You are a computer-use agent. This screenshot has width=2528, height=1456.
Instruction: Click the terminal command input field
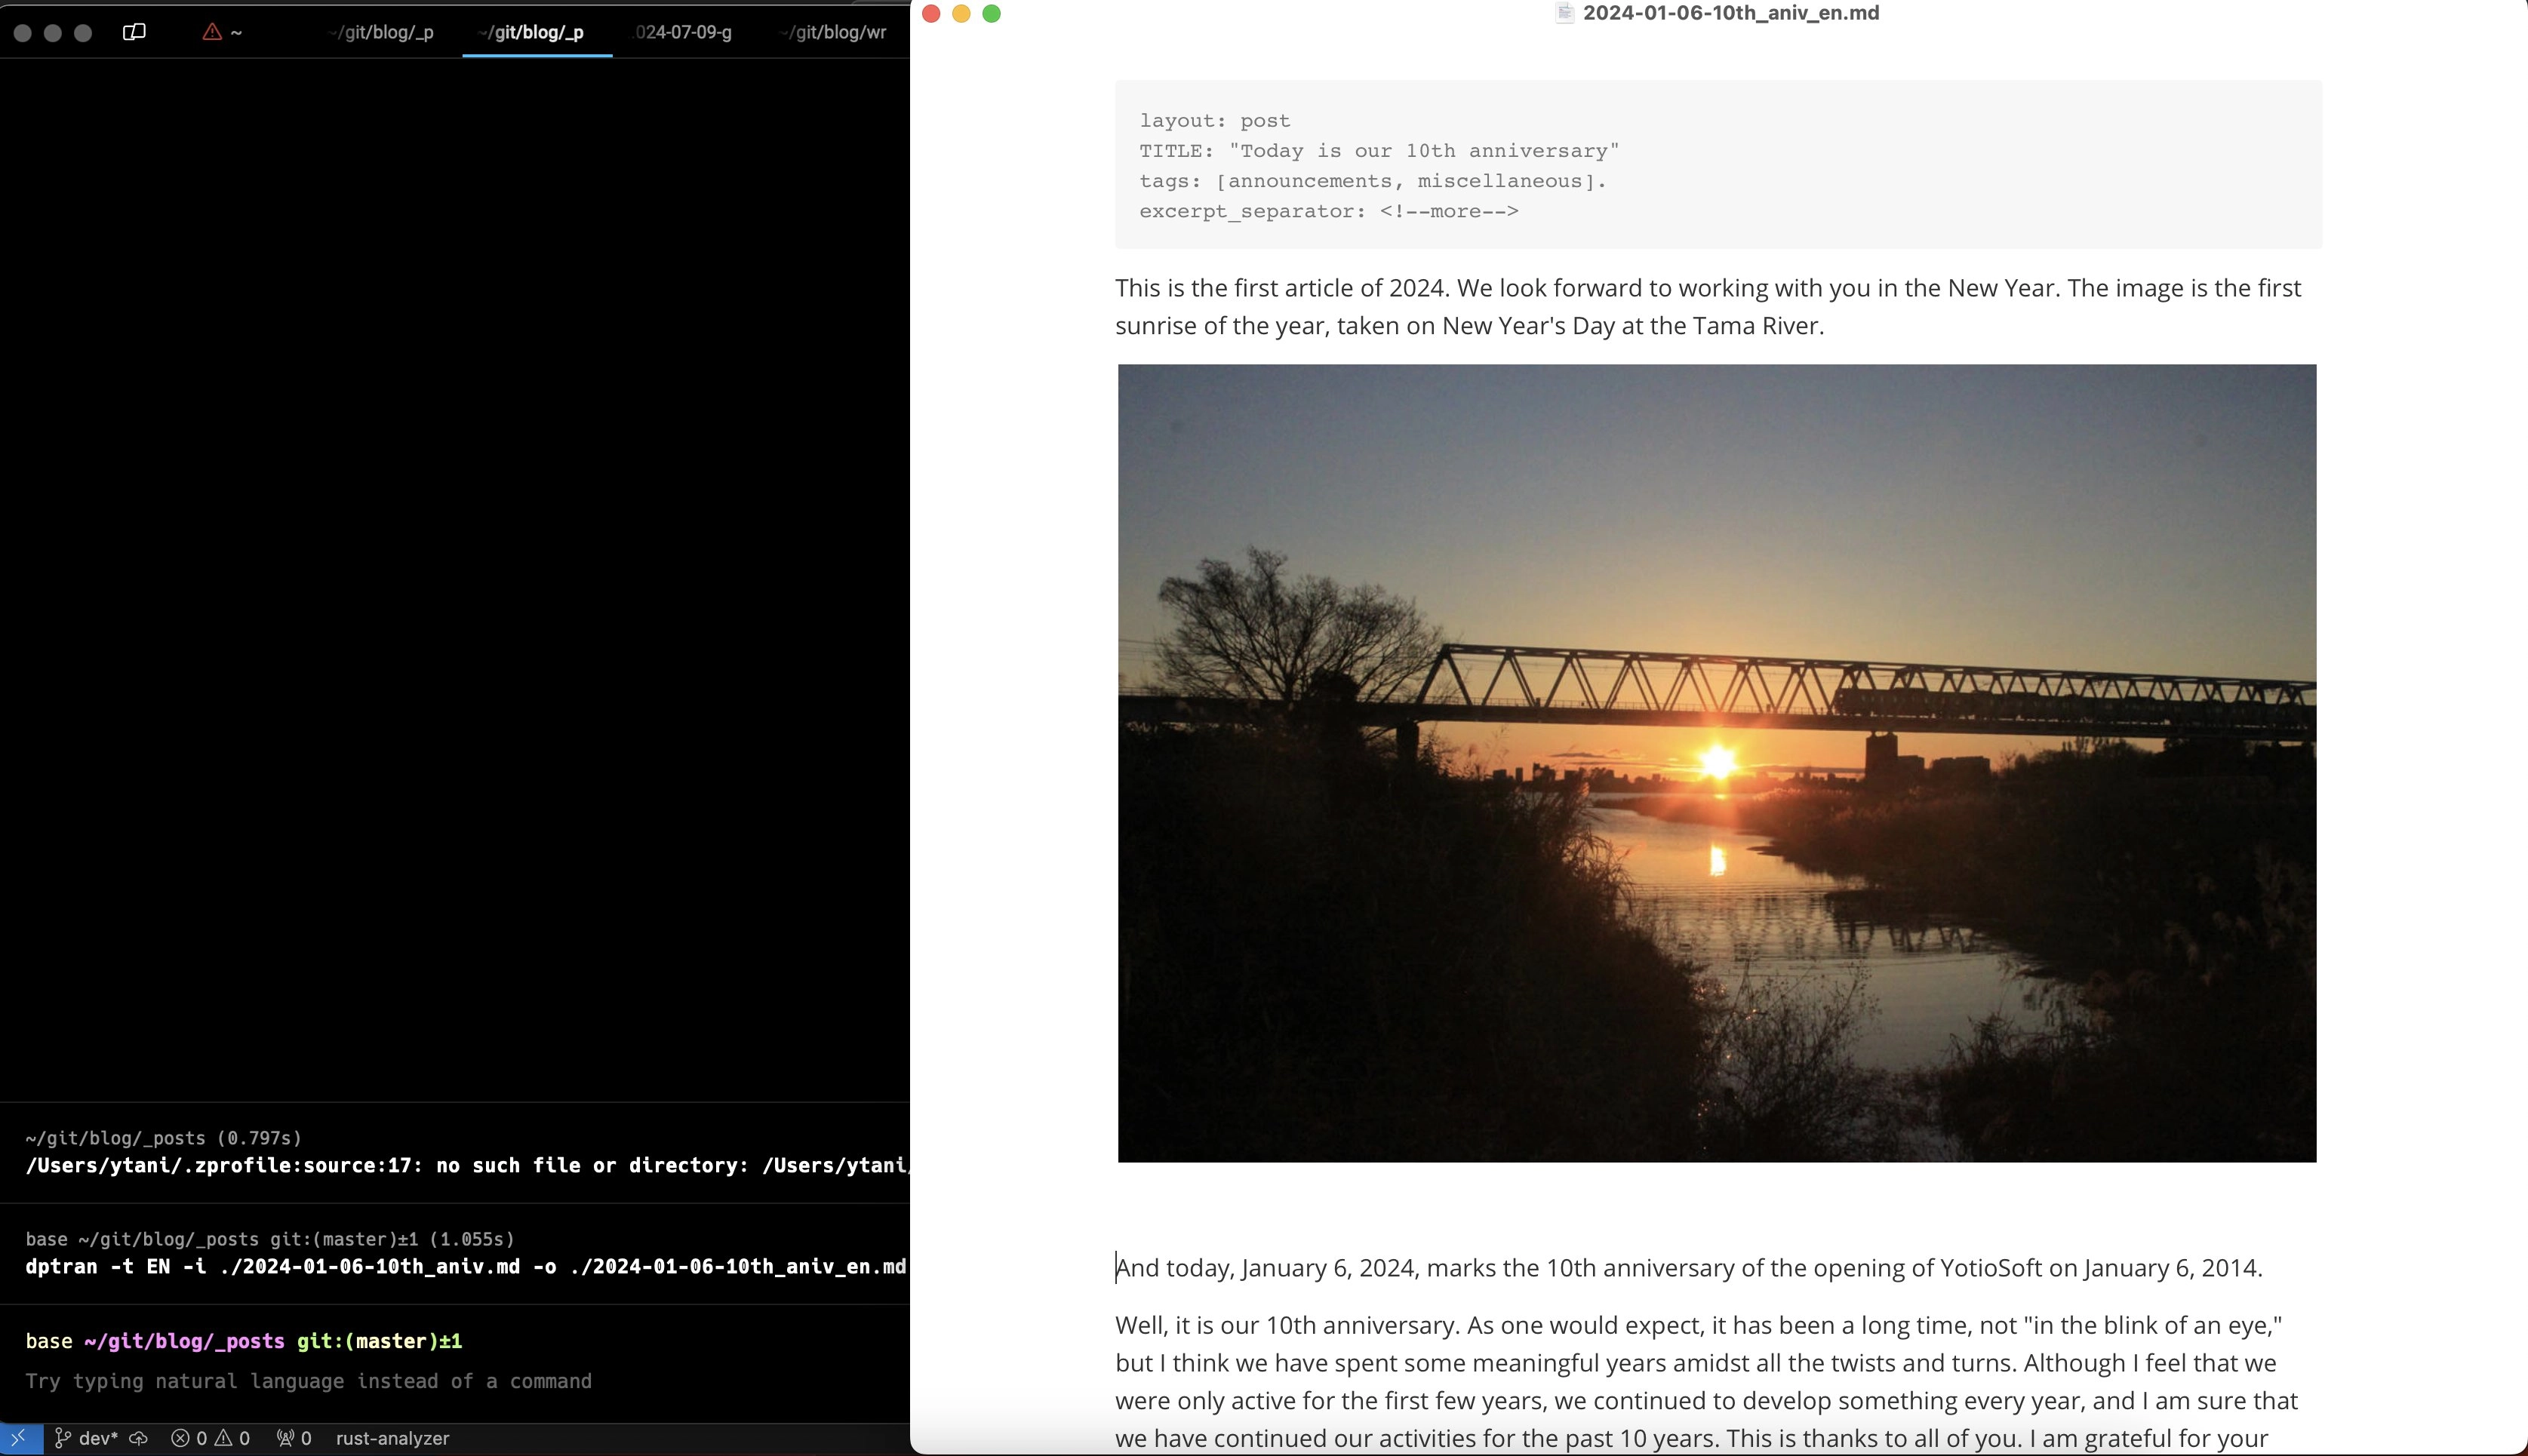point(454,1381)
